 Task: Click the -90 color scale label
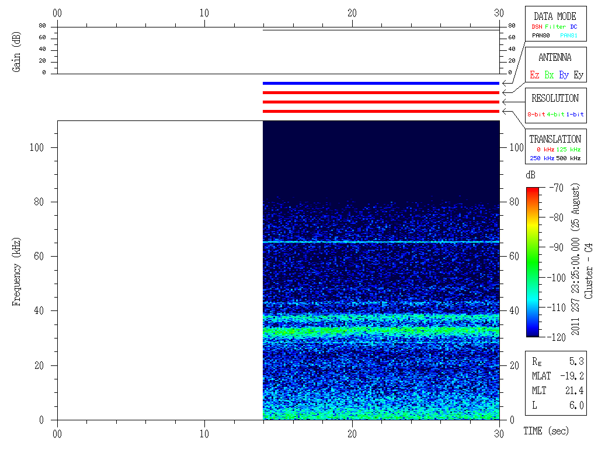pyautogui.click(x=557, y=247)
